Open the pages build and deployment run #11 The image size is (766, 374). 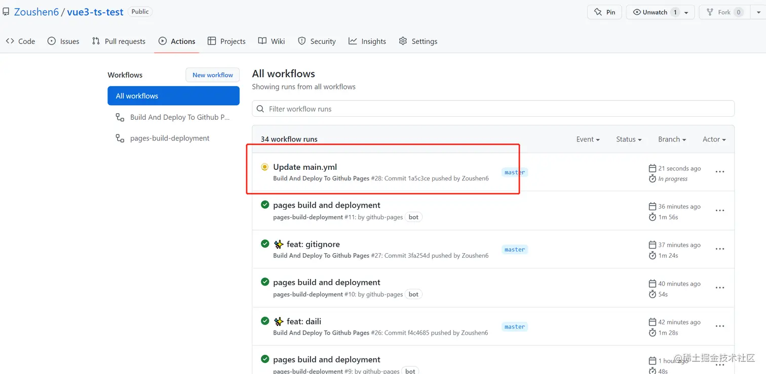(327, 205)
